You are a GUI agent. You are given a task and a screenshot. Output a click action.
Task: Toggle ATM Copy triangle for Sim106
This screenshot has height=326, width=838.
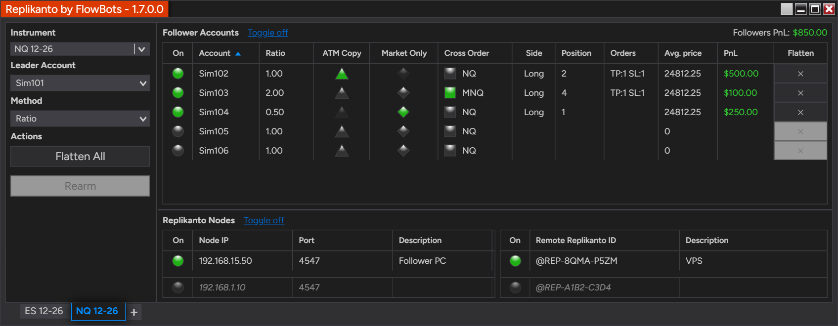coord(342,151)
